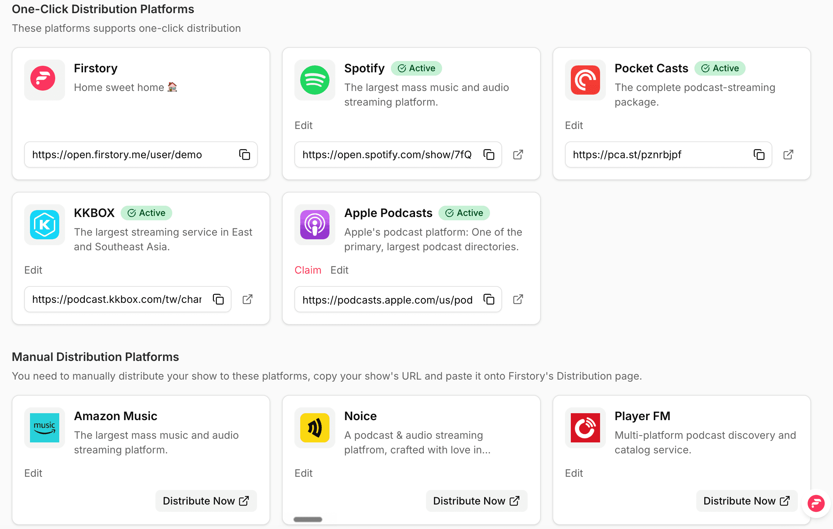This screenshot has height=529, width=833.
Task: Select the Apple Podcasts URL field
Action: click(x=398, y=299)
